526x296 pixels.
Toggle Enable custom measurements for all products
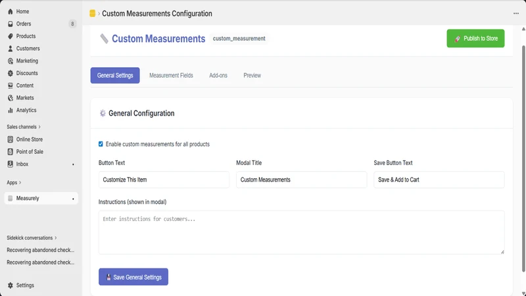[x=101, y=144]
